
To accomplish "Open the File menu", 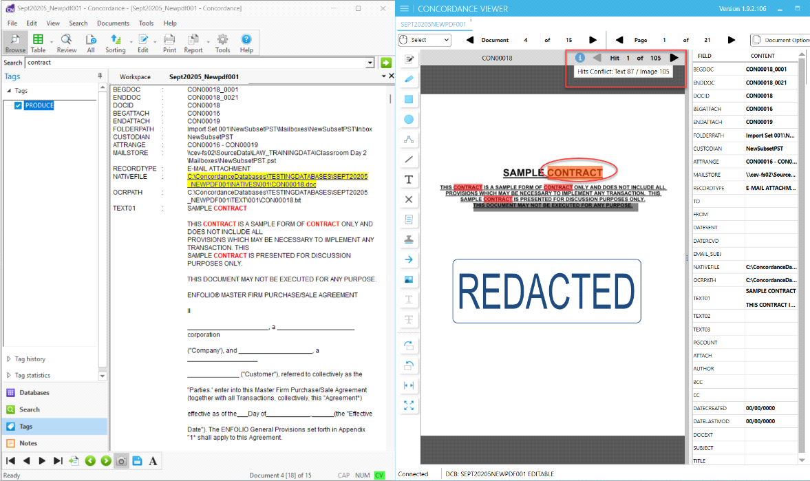I will [12, 23].
